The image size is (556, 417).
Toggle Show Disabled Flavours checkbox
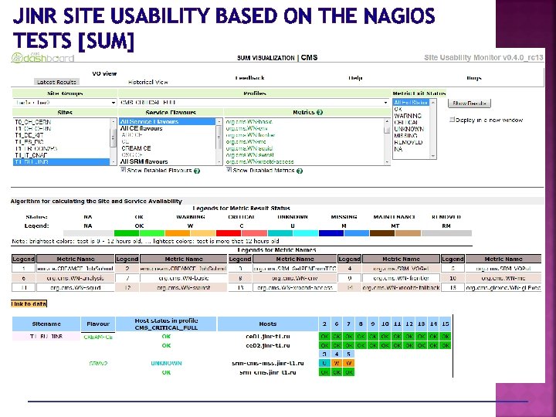click(x=123, y=170)
